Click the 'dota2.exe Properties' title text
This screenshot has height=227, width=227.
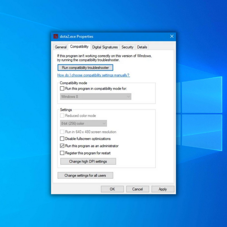(77, 36)
